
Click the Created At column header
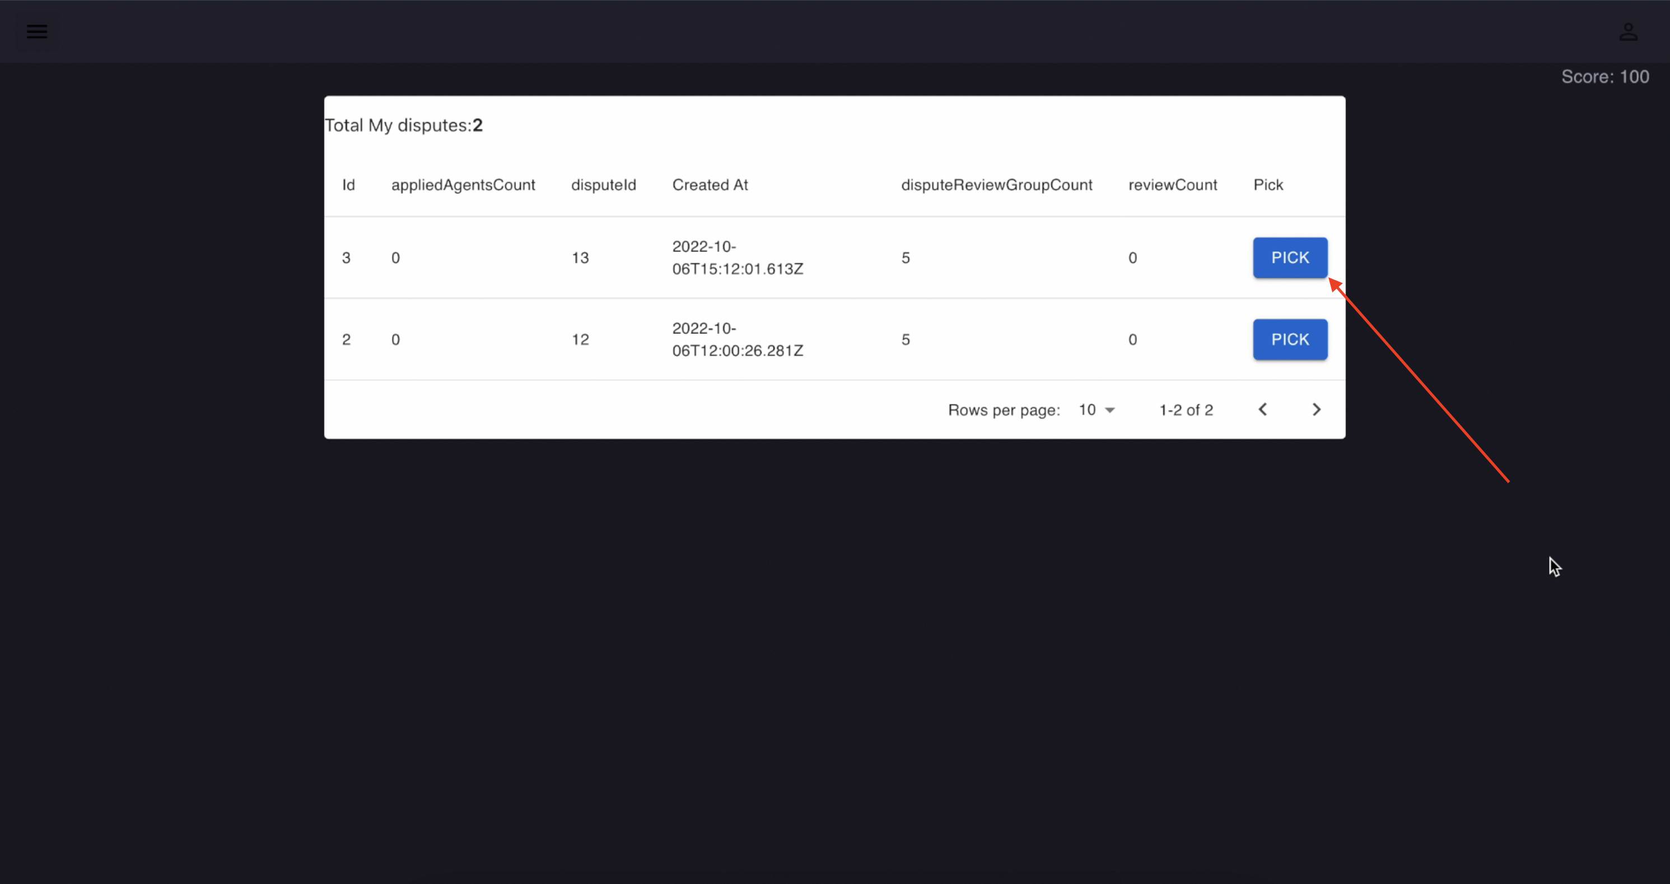(x=710, y=185)
